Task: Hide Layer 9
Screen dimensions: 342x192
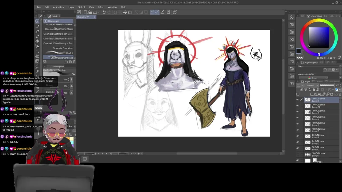Action: pos(298,100)
